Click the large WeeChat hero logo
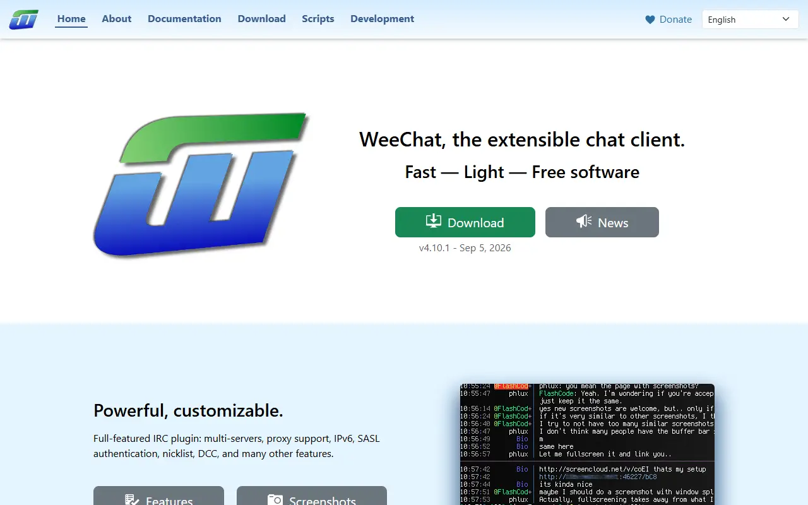This screenshot has height=505, width=808. point(201,184)
